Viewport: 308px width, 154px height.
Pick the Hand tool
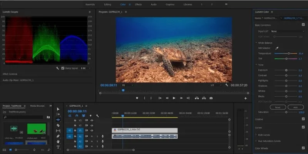58,141
